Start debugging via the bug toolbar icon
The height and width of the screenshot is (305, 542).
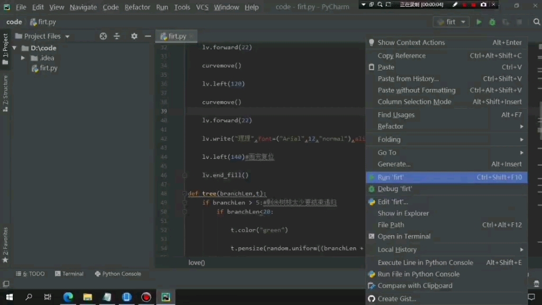[x=492, y=22]
